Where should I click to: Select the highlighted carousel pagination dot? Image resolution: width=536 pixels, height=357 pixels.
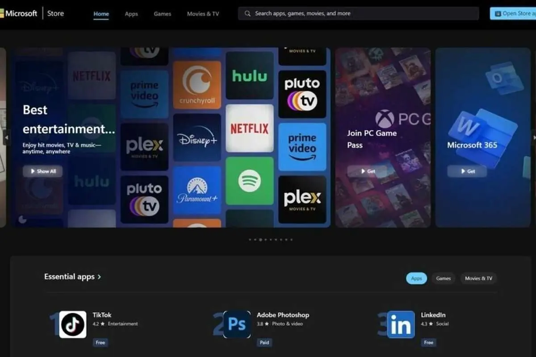click(x=260, y=240)
